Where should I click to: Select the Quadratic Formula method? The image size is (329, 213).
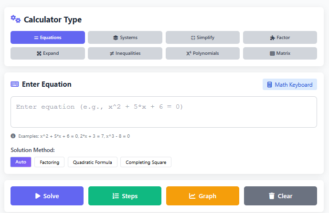click(x=92, y=162)
